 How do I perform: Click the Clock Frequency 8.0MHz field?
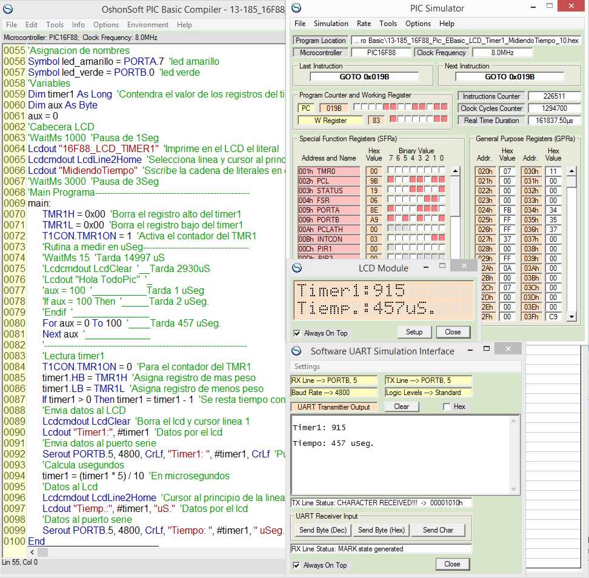[x=502, y=53]
